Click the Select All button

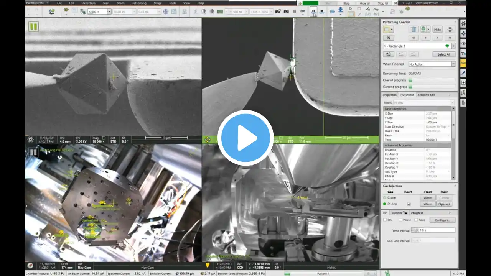pyautogui.click(x=444, y=54)
